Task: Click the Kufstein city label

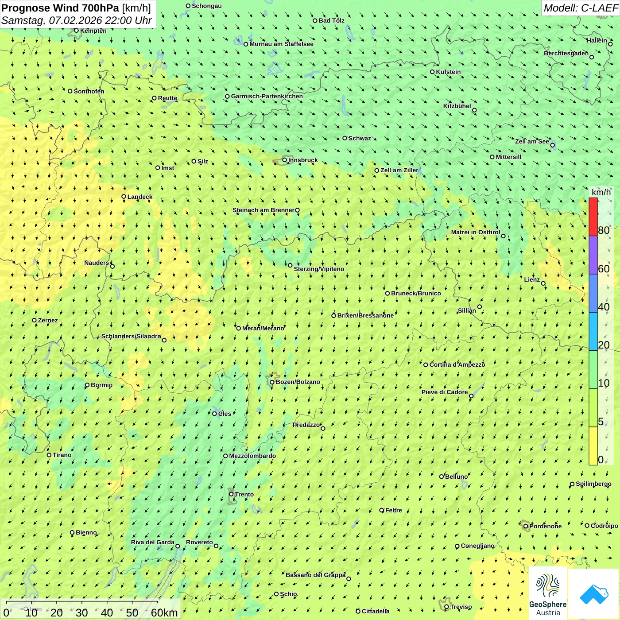Action: coord(448,72)
